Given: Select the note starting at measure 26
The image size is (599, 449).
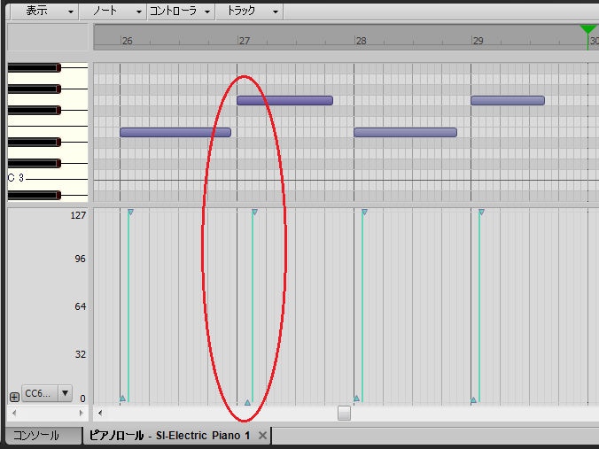Looking at the screenshot, I should click(175, 133).
